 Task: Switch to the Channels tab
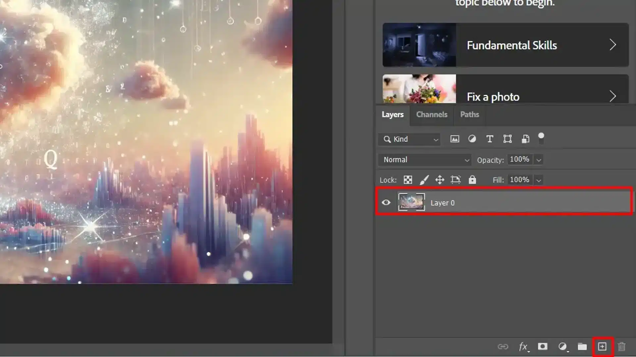(431, 115)
